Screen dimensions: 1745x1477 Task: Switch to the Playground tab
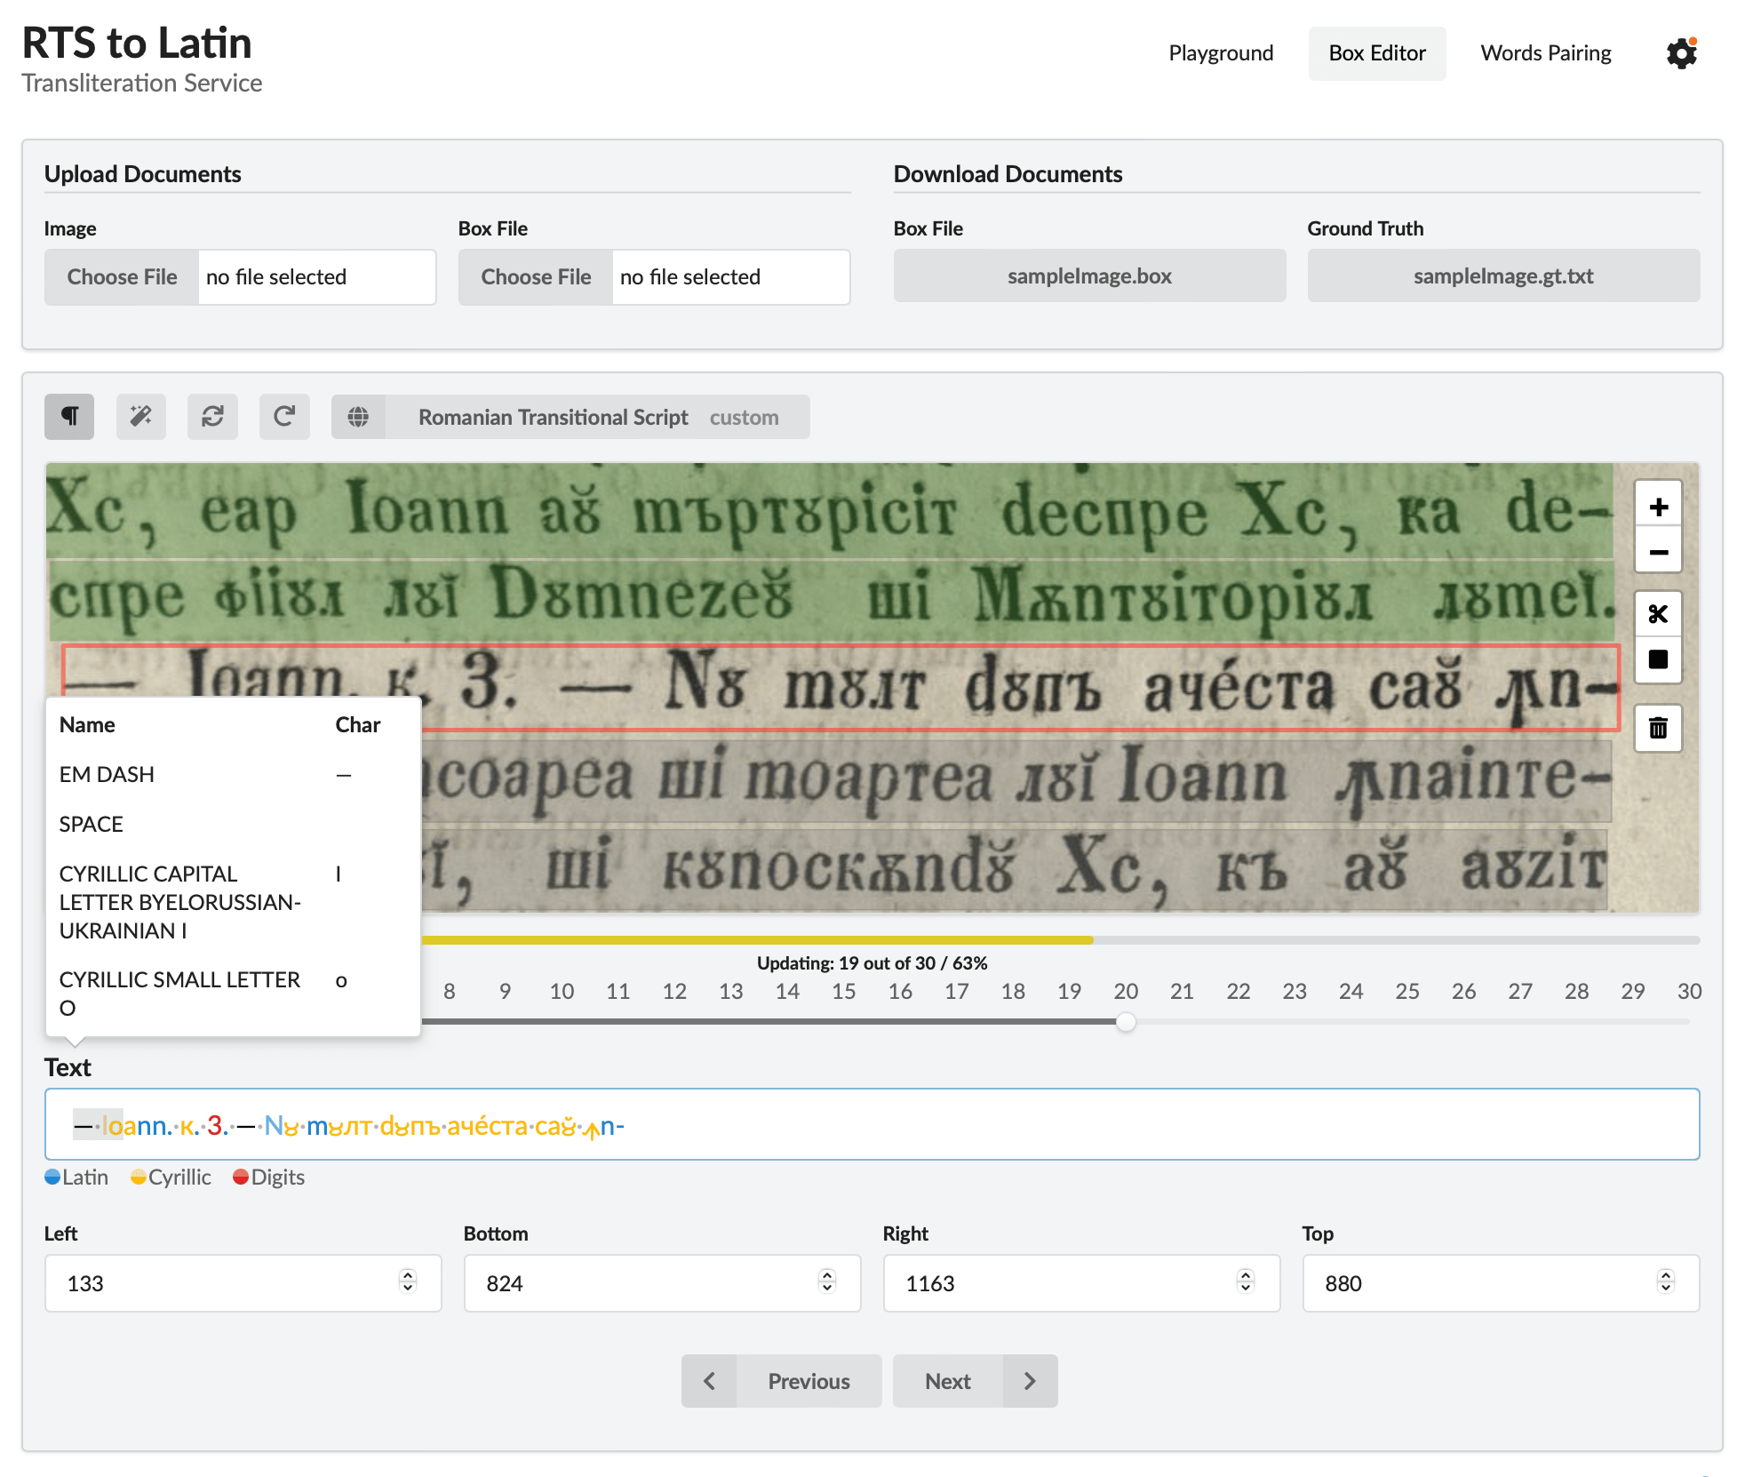click(x=1221, y=53)
